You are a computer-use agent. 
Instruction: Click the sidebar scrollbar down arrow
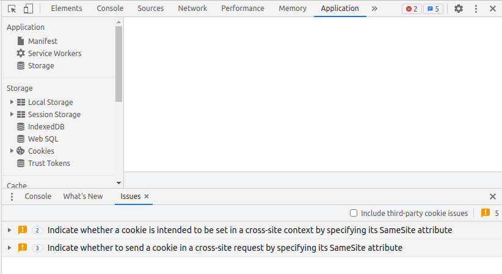point(118,183)
